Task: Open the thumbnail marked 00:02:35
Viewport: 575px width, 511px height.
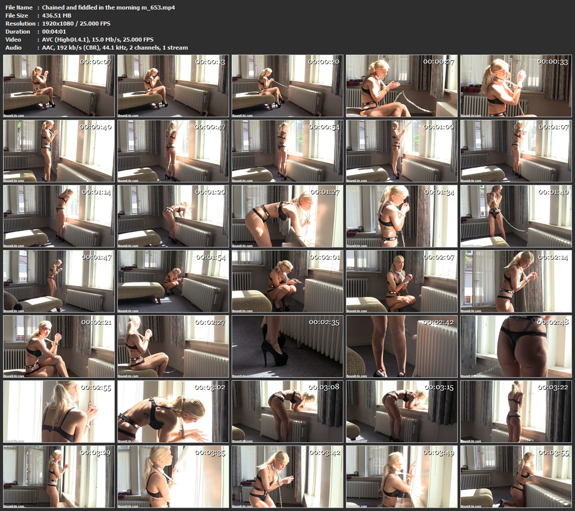Action: pyautogui.click(x=287, y=347)
